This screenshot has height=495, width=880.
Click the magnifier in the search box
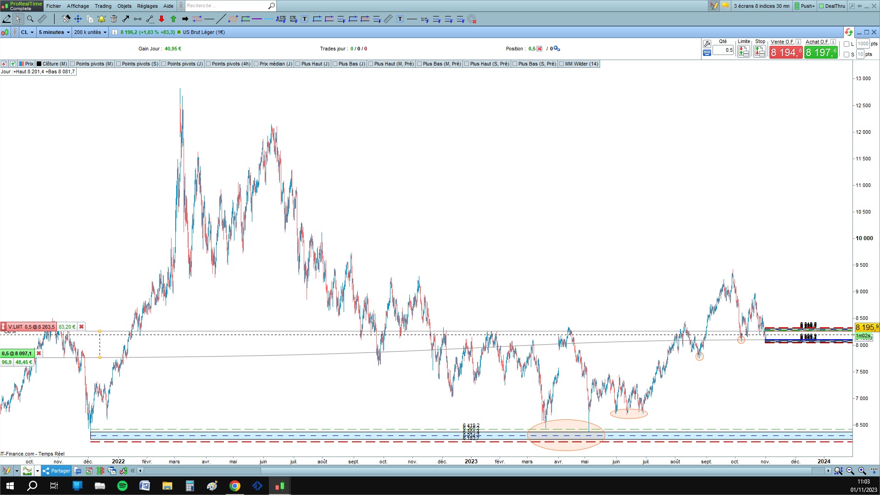click(x=272, y=6)
